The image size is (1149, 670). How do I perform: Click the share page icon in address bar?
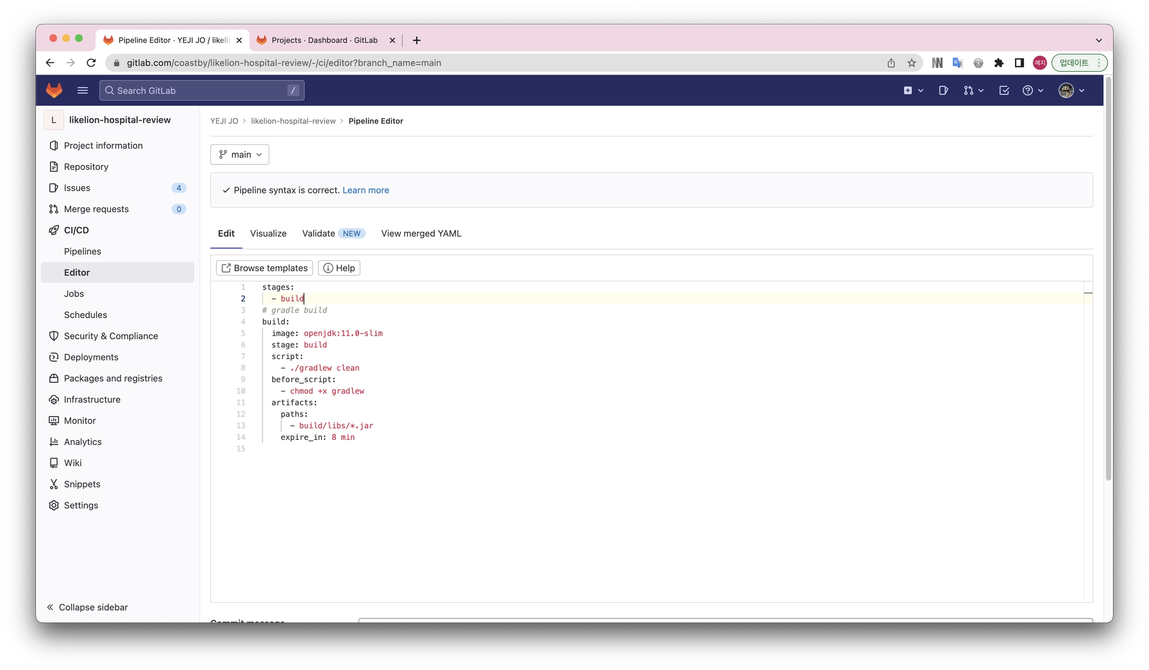pos(891,63)
